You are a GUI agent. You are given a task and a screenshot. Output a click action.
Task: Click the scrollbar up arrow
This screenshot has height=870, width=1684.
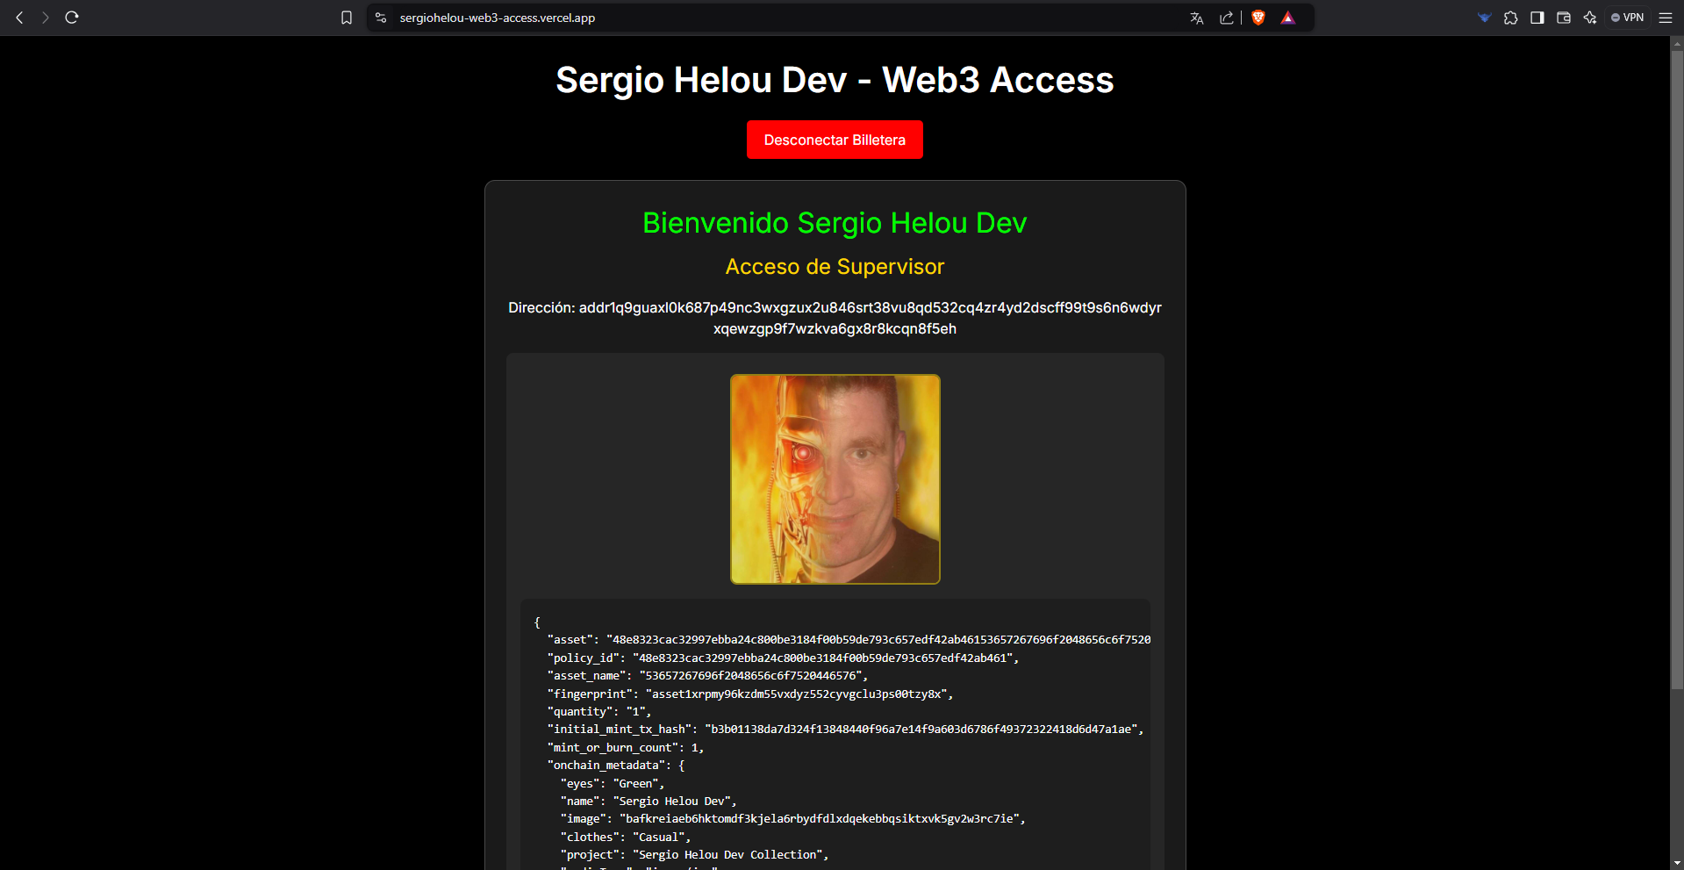point(1677,42)
